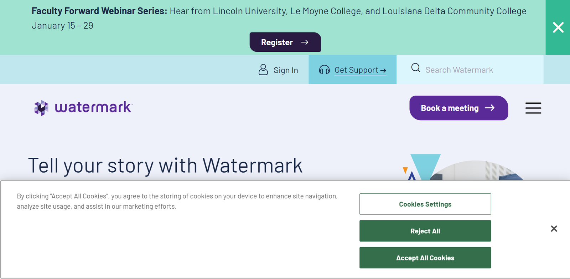570x279 pixels.
Task: Click the arrow next to Get Support
Action: [x=383, y=71]
